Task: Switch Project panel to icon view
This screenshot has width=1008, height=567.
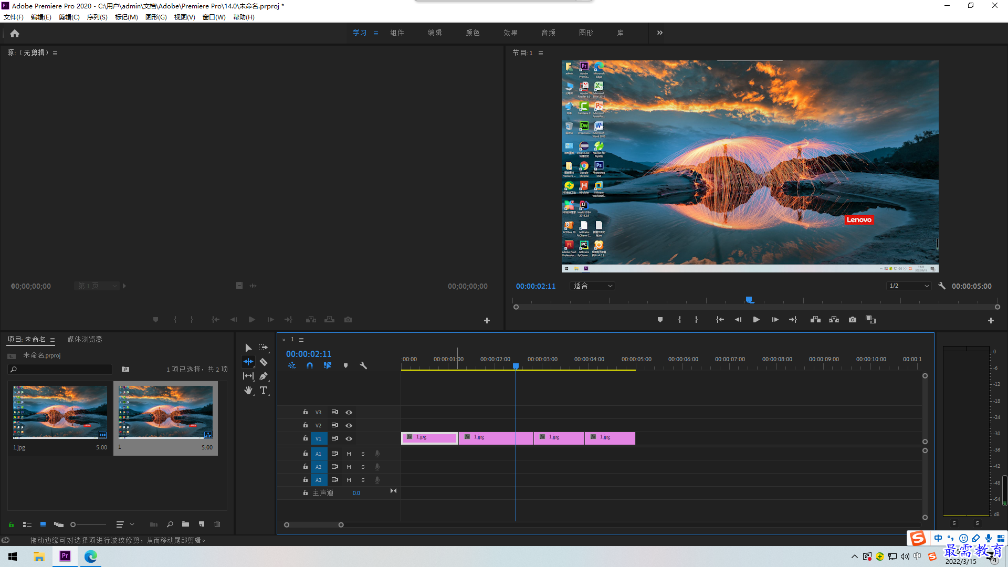Action: pos(43,524)
